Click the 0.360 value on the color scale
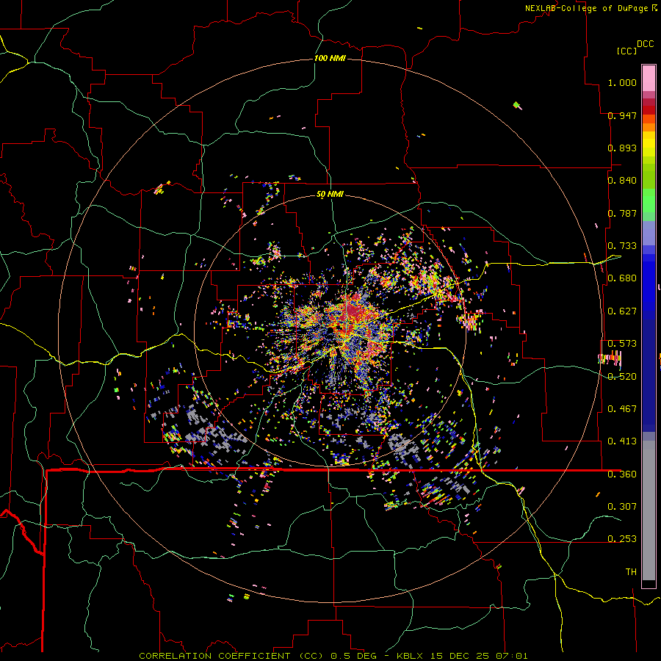The image size is (661, 661). tap(622, 474)
